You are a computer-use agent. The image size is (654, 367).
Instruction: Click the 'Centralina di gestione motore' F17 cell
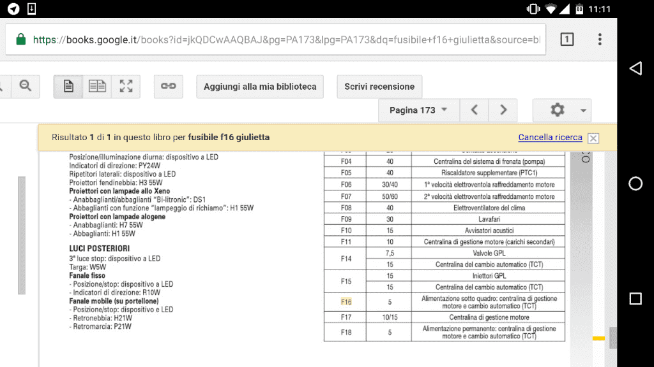point(489,317)
